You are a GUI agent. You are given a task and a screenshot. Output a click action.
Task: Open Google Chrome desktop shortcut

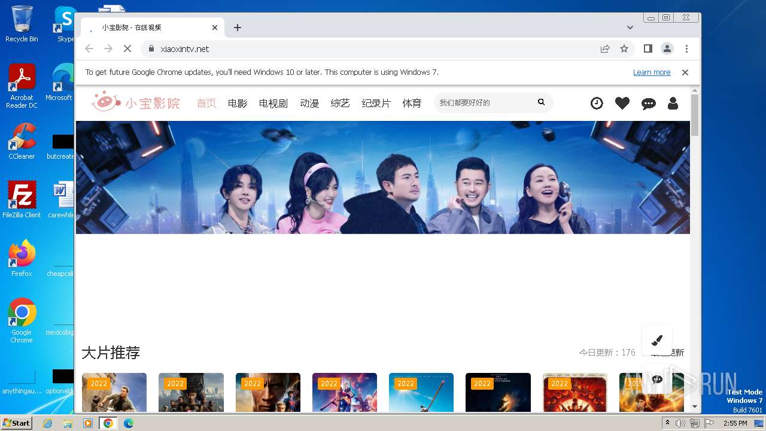click(22, 321)
